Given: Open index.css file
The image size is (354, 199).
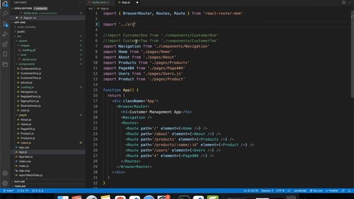Looking at the screenshot, I should (x=25, y=161).
